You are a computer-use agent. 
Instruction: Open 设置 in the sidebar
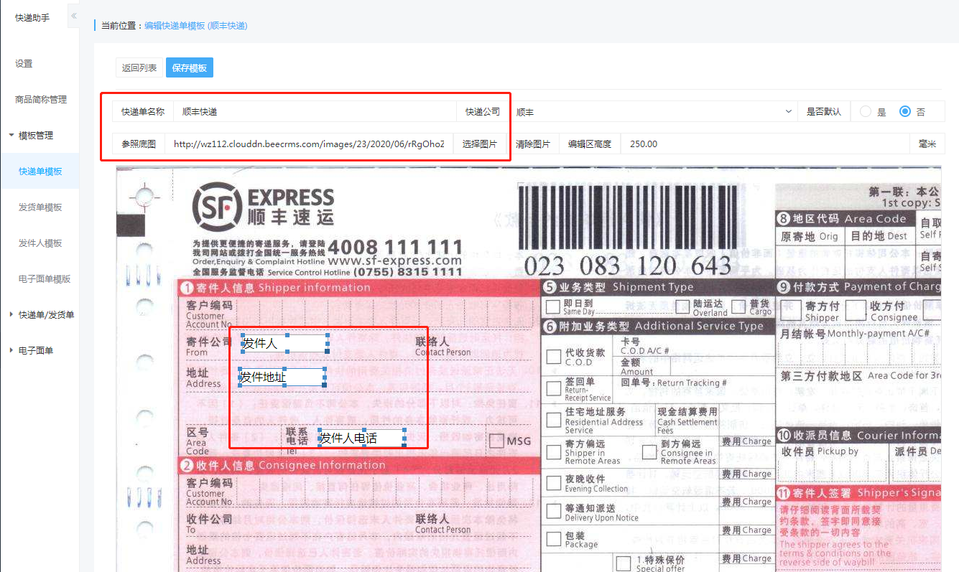click(x=24, y=64)
